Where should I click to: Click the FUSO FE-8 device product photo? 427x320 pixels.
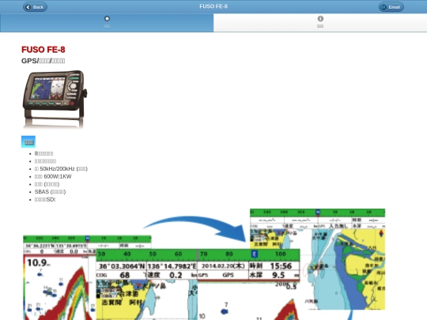55,100
